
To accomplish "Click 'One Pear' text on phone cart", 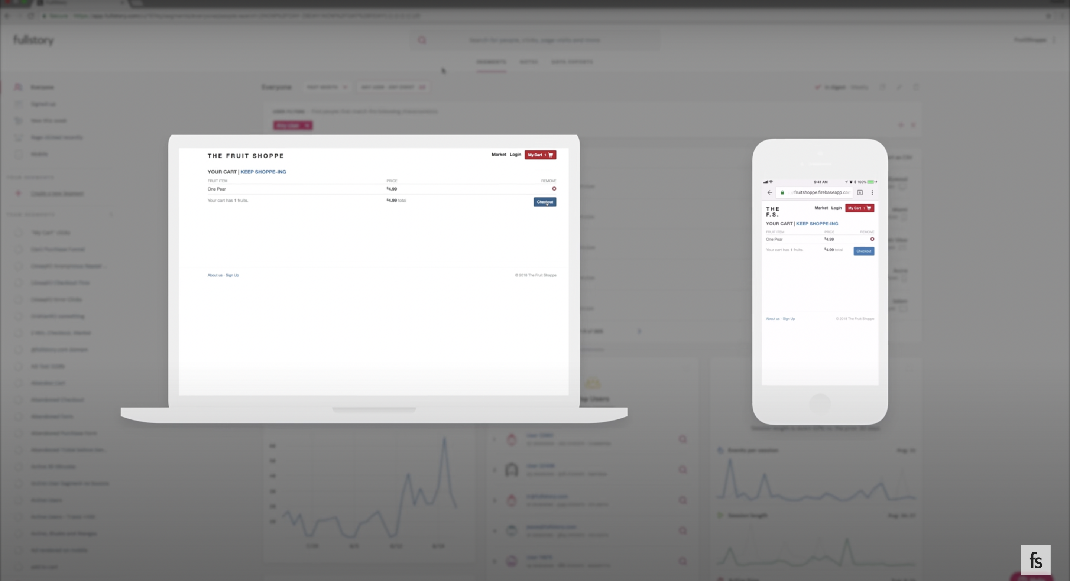I will click(x=774, y=239).
